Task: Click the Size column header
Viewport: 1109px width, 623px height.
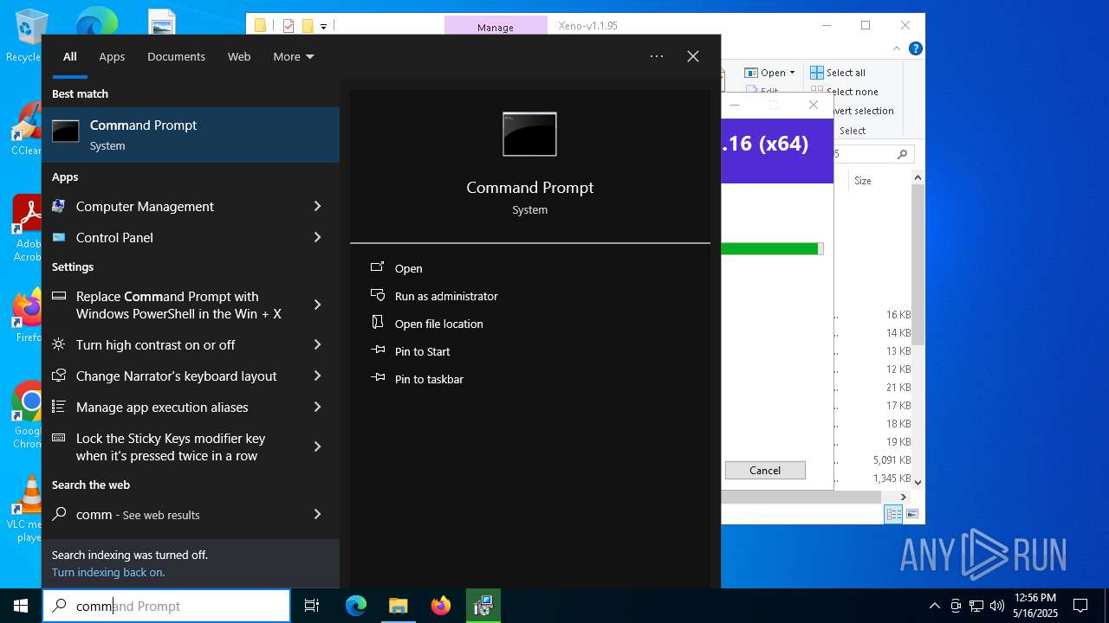Action: click(863, 181)
